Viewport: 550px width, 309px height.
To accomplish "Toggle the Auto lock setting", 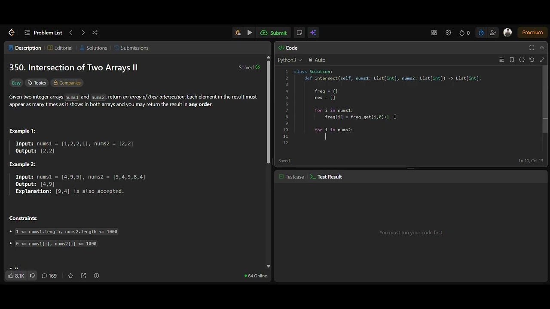I will click(317, 60).
